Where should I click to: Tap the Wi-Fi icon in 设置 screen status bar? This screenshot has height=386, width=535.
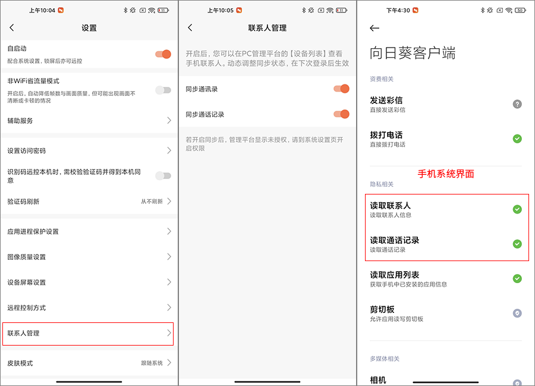click(152, 10)
